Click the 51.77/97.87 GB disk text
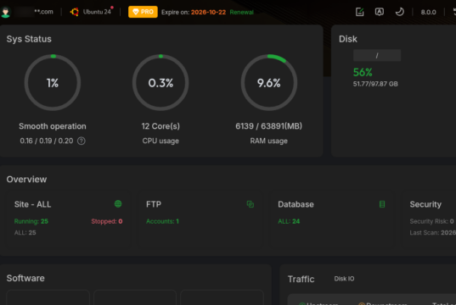 coord(375,84)
